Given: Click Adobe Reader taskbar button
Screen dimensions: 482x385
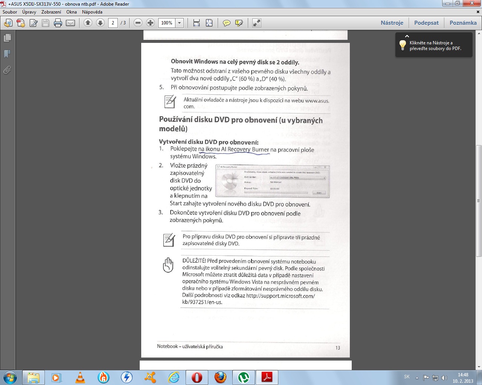Looking at the screenshot, I should click(267, 377).
